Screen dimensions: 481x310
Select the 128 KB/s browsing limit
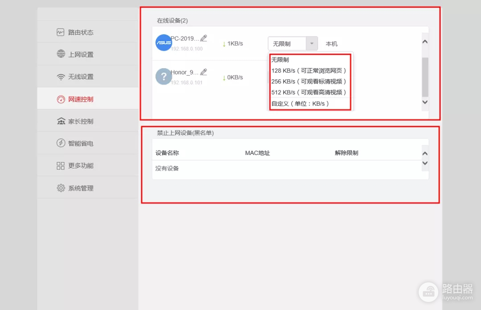click(309, 70)
